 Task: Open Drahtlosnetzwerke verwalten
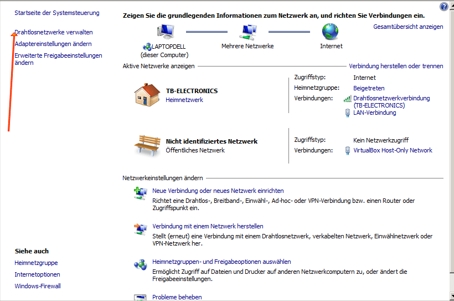point(54,32)
